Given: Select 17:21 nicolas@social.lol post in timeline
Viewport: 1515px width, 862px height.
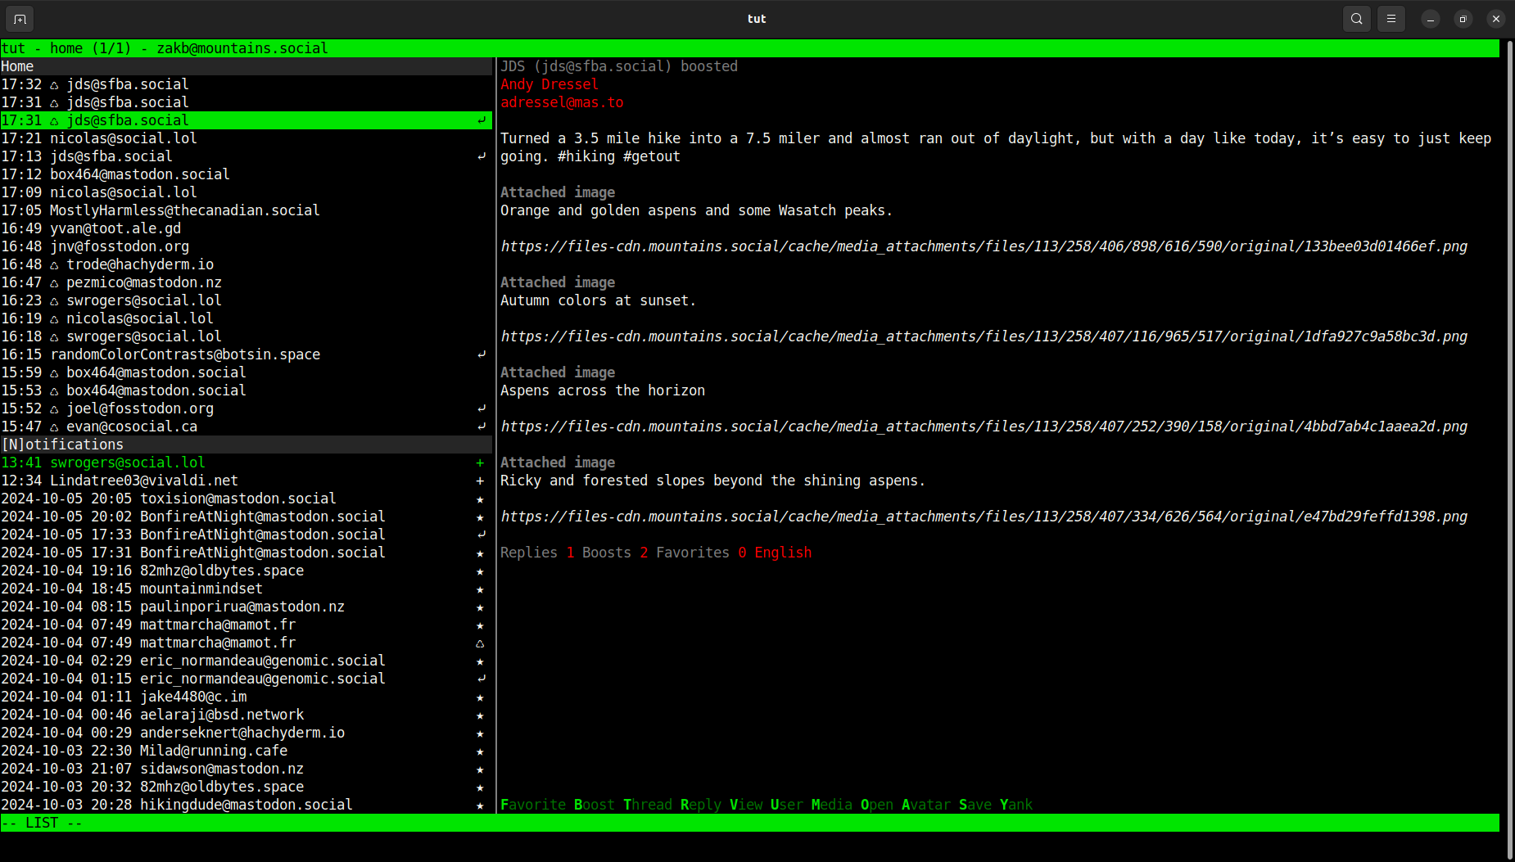Looking at the screenshot, I should point(123,138).
